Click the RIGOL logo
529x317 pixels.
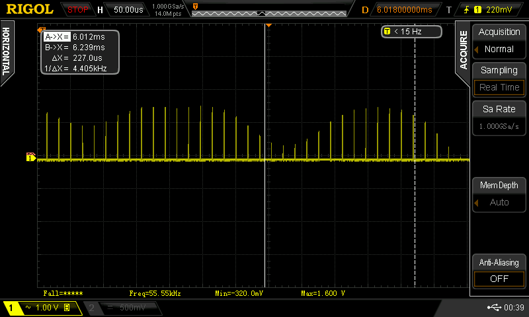point(30,9)
